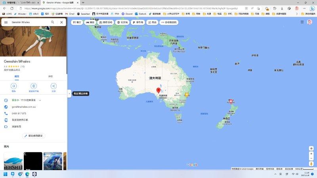Click the send to phone circle icon
This screenshot has width=317, height=178.
[34, 86]
